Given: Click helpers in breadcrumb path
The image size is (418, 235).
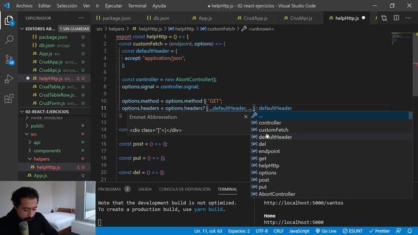Looking at the screenshot, I should 116,29.
